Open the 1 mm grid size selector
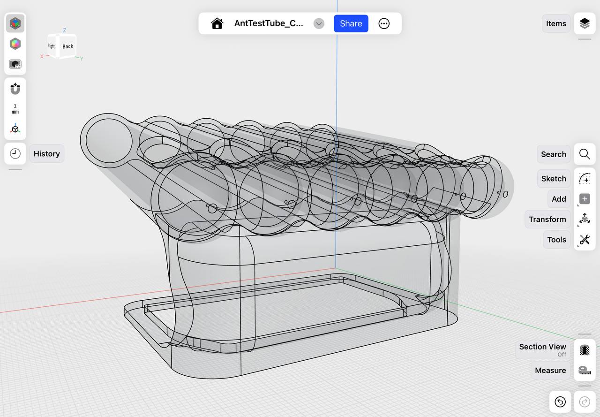This screenshot has width=600, height=417. (15, 109)
